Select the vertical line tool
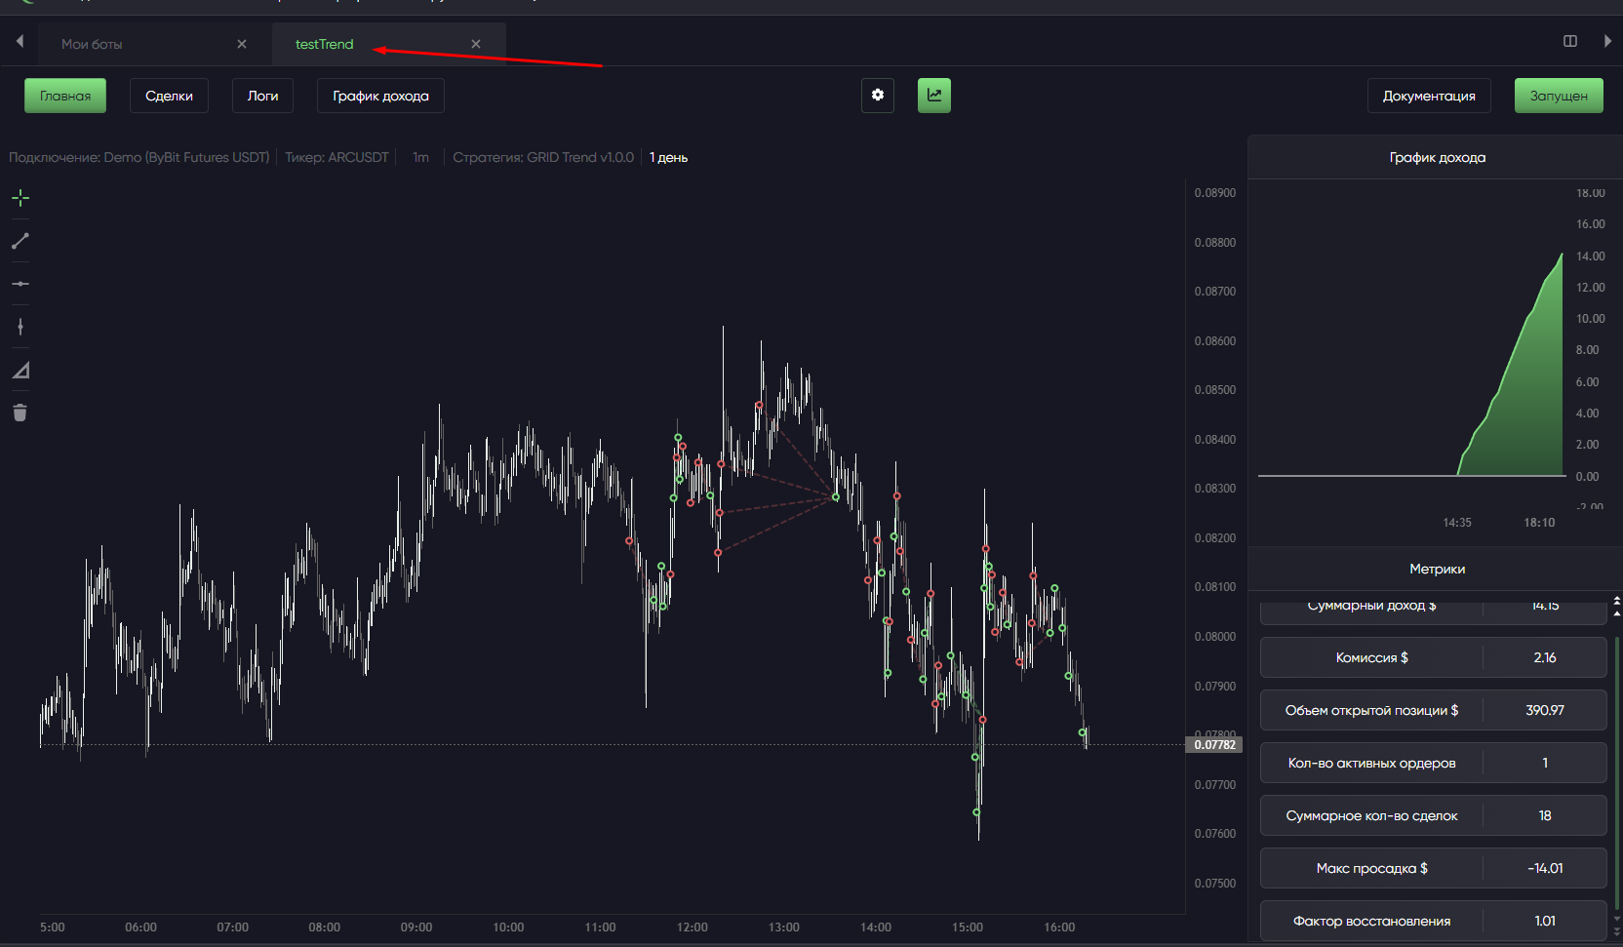The width and height of the screenshot is (1623, 947). point(20,327)
